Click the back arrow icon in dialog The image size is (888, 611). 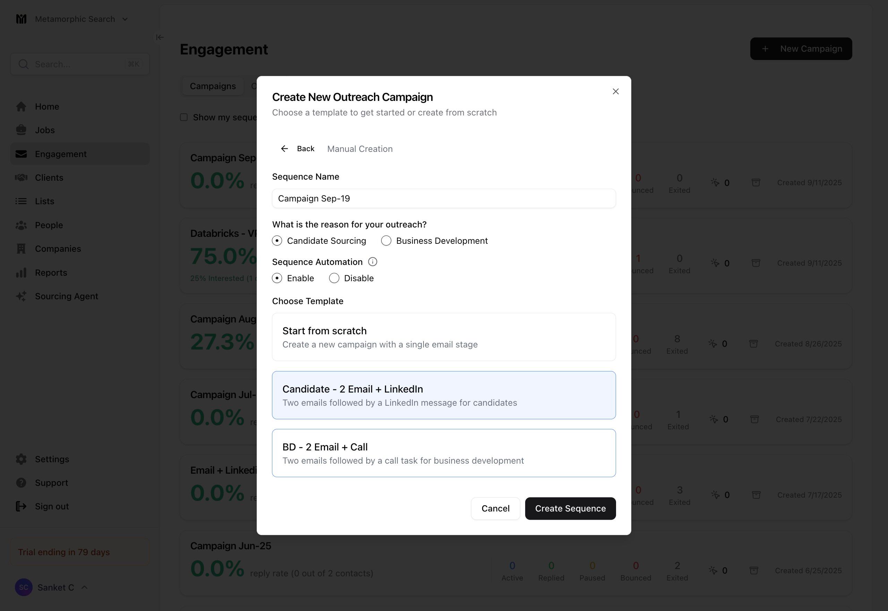pyautogui.click(x=284, y=148)
